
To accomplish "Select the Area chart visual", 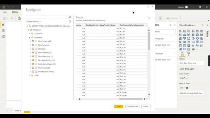I will click(x=184, y=35).
